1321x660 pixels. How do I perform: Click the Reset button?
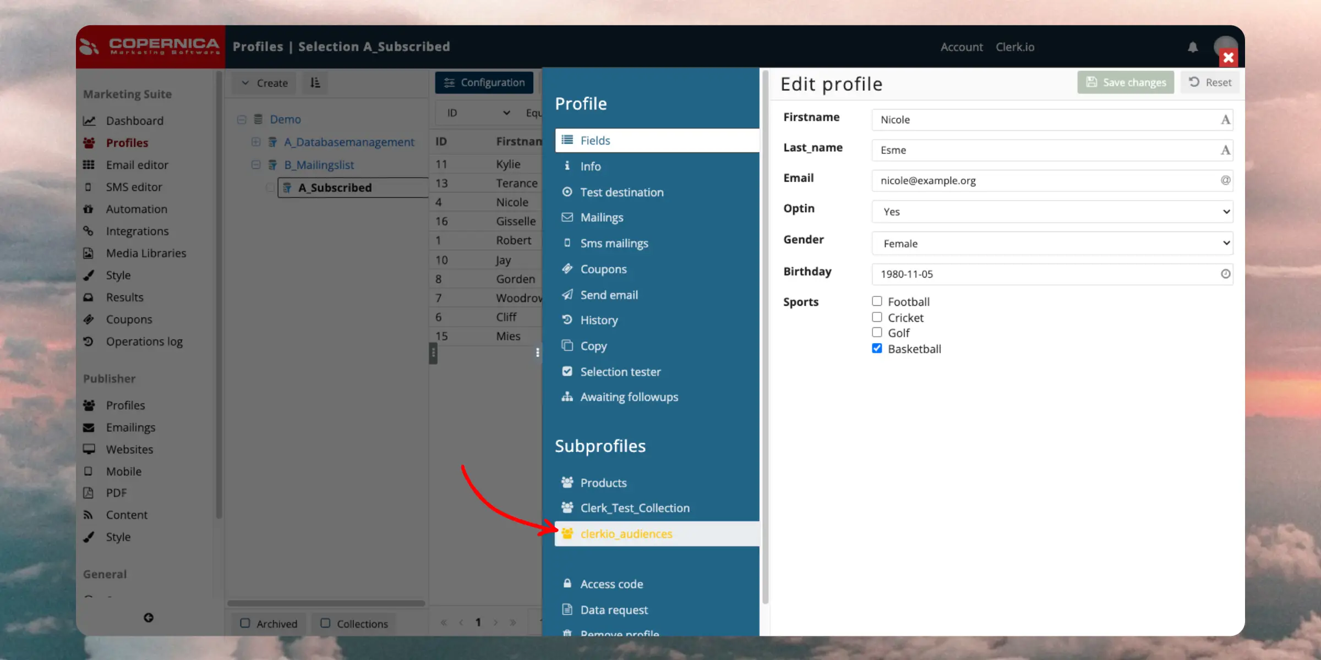click(1210, 82)
